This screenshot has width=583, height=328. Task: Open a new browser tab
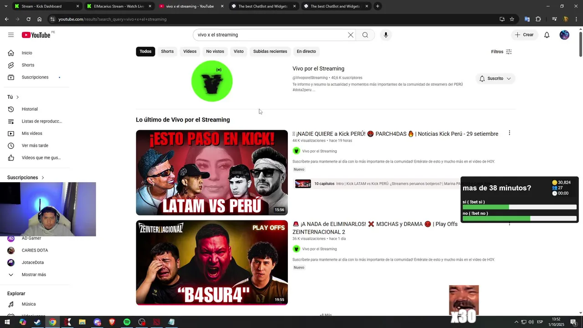click(378, 6)
